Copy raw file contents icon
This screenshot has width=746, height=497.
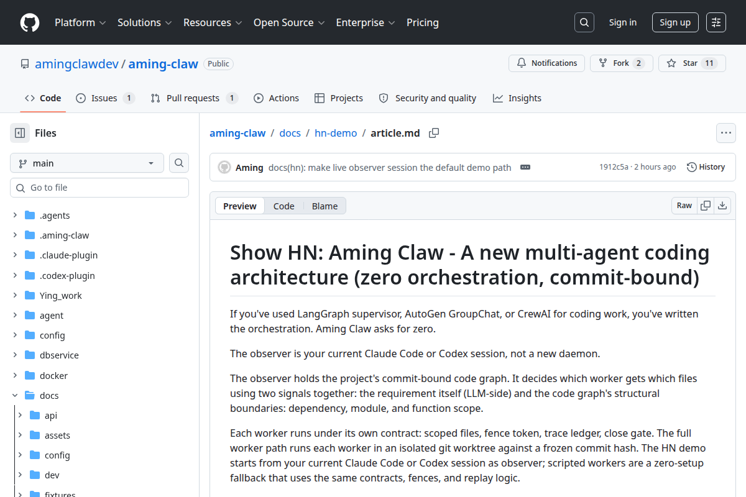point(706,206)
